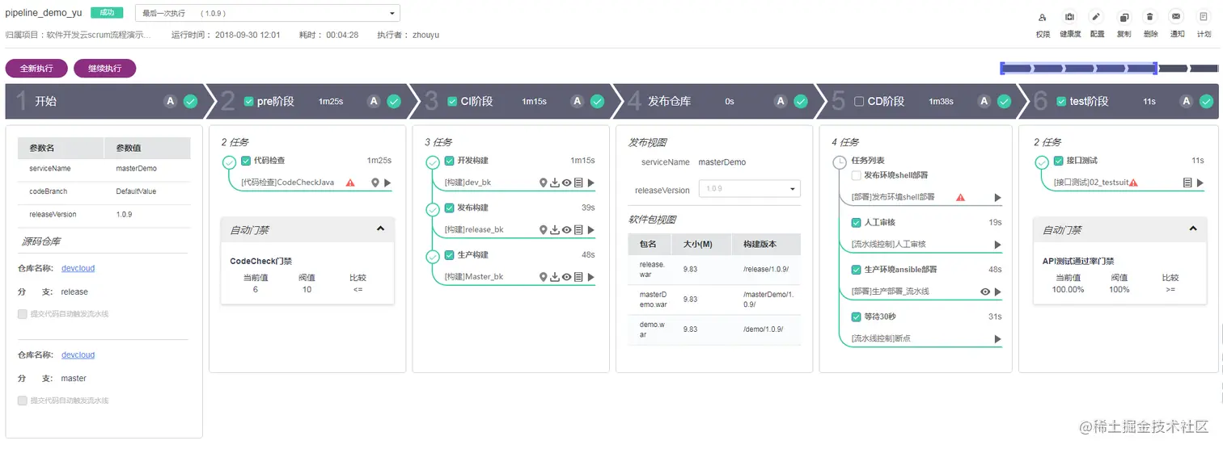Viewport: 1223px width, 449px height.
Task: Uncheck the CI阶段 stage checkbox
Action: point(452,102)
